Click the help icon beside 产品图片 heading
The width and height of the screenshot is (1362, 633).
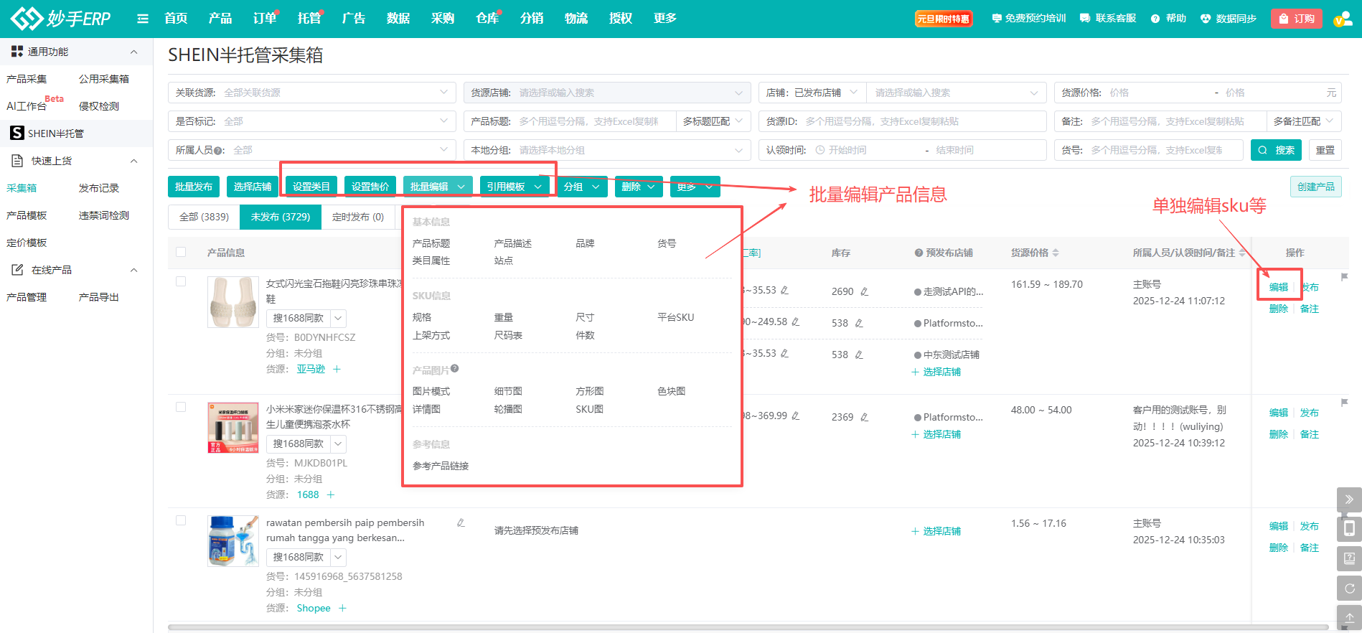[454, 369]
